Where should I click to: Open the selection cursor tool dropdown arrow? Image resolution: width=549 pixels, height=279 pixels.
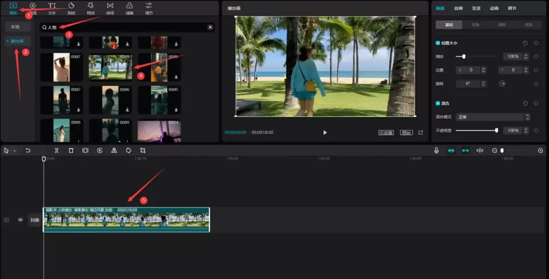point(14,151)
